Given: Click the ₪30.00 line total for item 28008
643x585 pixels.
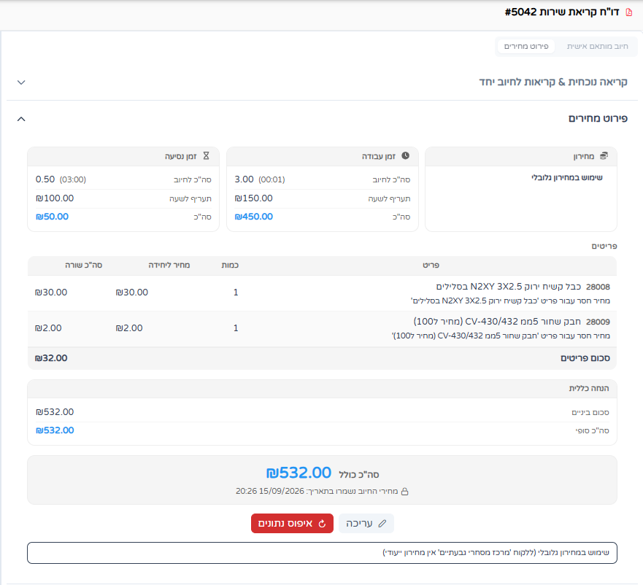Looking at the screenshot, I should [51, 292].
